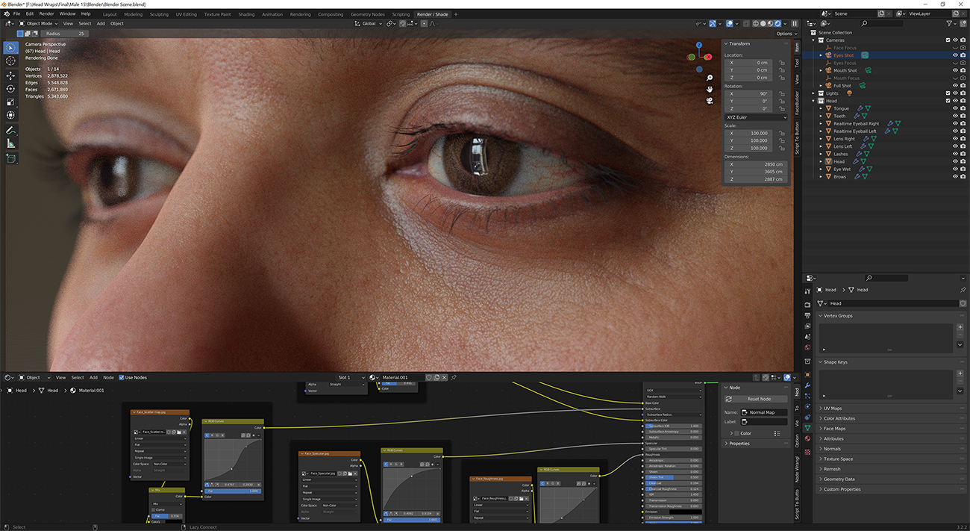Screen dimensions: 970x531
Task: Toggle X-ray mode in the viewport header
Action: (746, 23)
